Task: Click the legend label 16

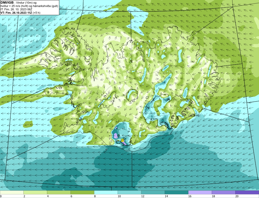Action: pos(190,196)
